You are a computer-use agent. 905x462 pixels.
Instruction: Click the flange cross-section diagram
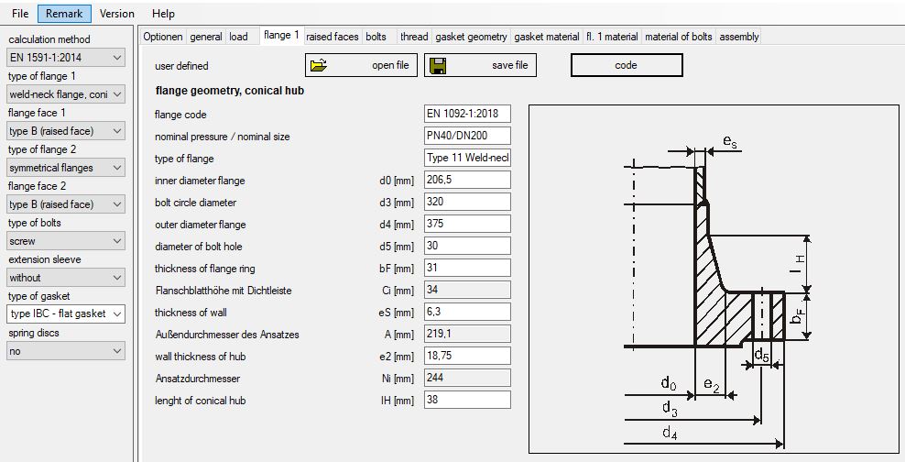tap(714, 279)
